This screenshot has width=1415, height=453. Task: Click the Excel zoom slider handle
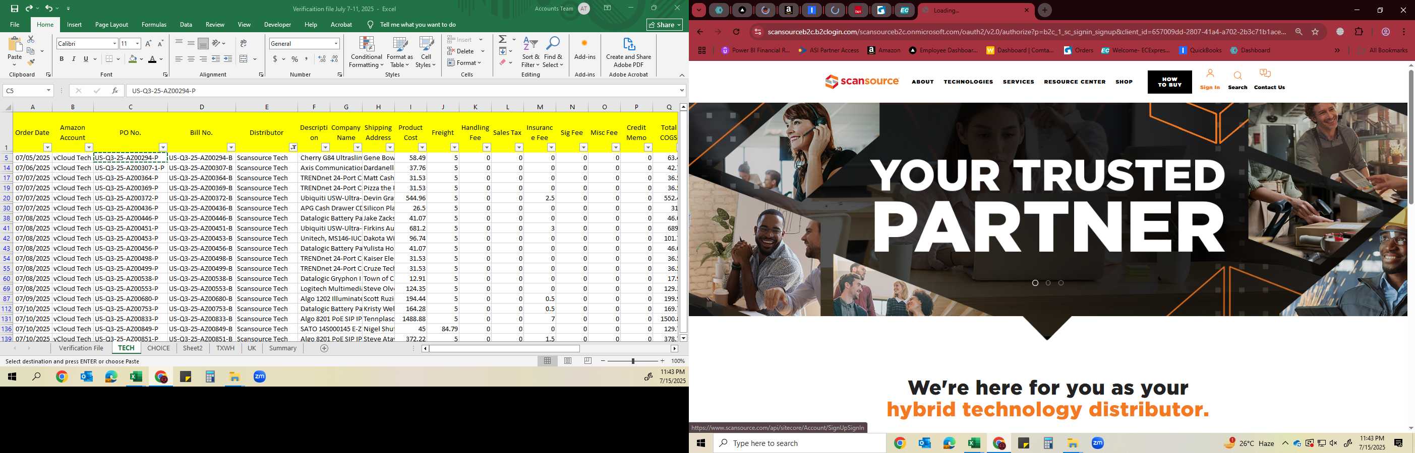pos(633,361)
